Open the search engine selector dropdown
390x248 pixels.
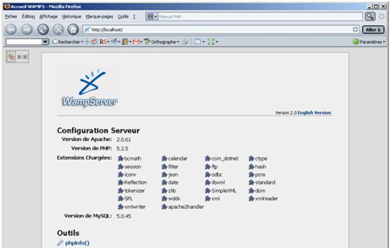pos(151,16)
